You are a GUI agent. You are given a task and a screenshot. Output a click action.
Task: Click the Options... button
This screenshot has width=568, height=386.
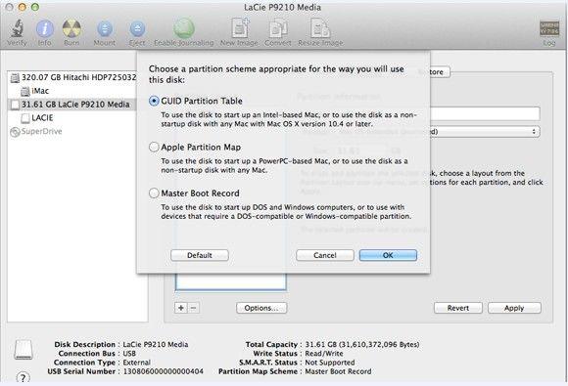pyautogui.click(x=261, y=308)
